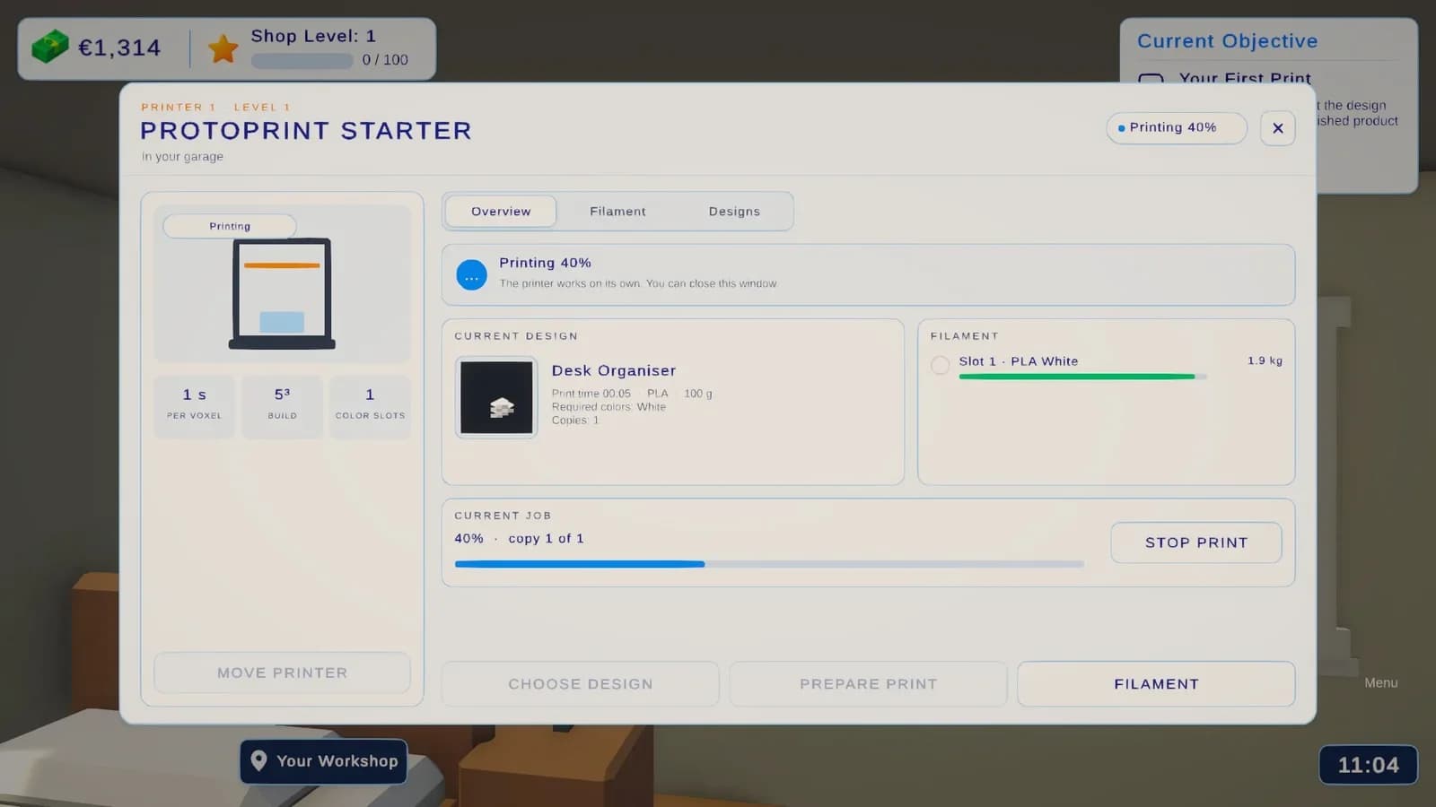Click the Desk Organiser design thumbnail
1436x807 pixels.
click(x=496, y=397)
